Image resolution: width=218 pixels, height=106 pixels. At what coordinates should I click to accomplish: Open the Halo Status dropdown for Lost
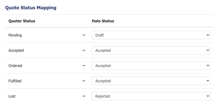pyautogui.click(x=151, y=96)
